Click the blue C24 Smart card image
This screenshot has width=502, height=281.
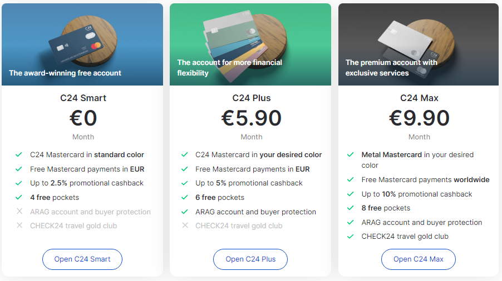pyautogui.click(x=82, y=44)
